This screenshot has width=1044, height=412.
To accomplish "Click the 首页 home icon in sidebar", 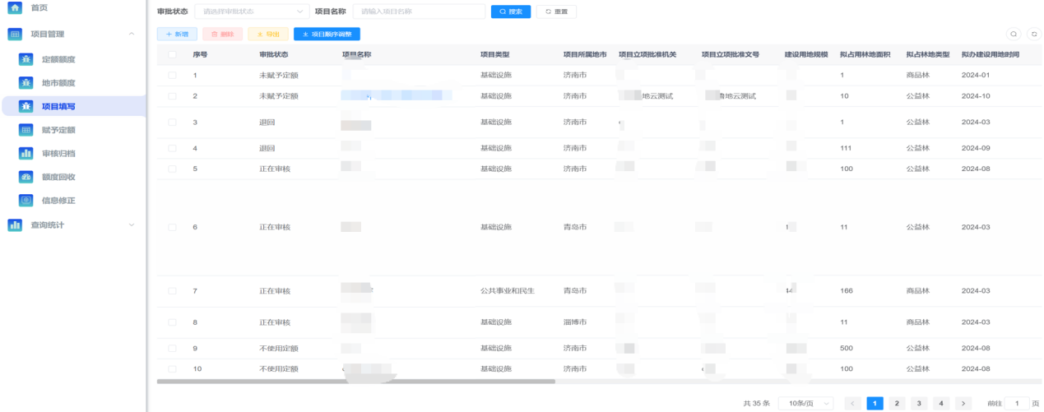I will pyautogui.click(x=14, y=7).
